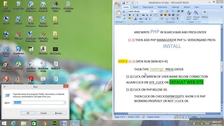The height and width of the screenshot is (126, 224).
Task: Click the Multilevel List icon
Action: (173, 11)
